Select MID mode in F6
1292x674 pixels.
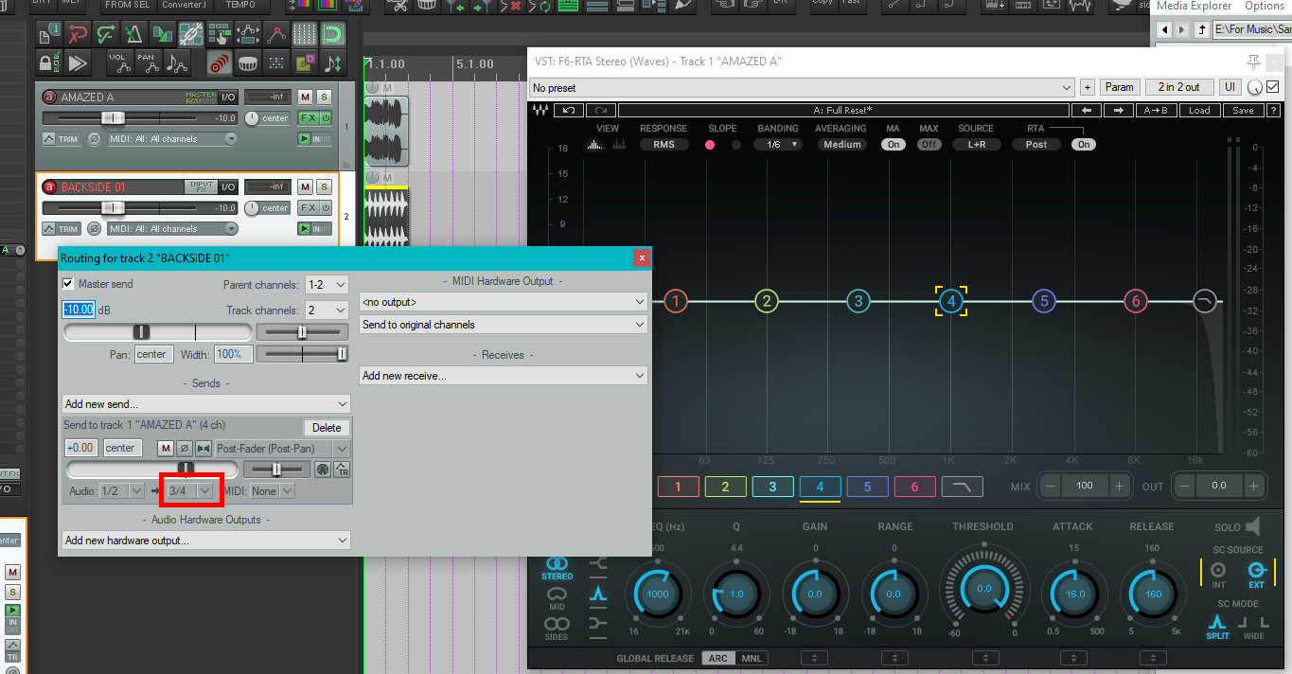pos(557,598)
